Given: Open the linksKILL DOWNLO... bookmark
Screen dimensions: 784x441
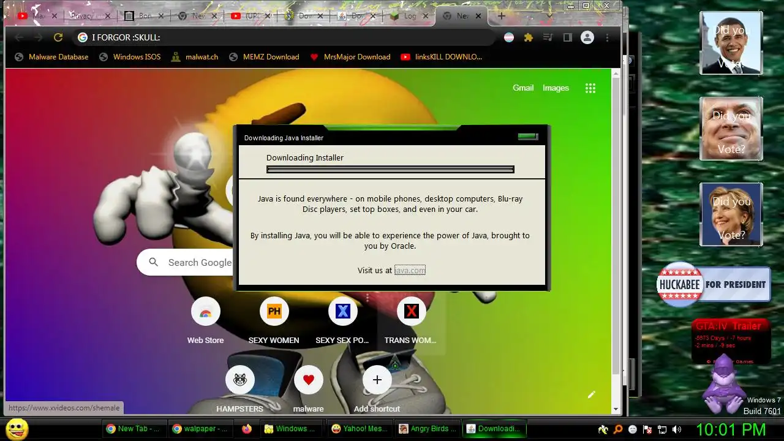Looking at the screenshot, I should click(441, 57).
